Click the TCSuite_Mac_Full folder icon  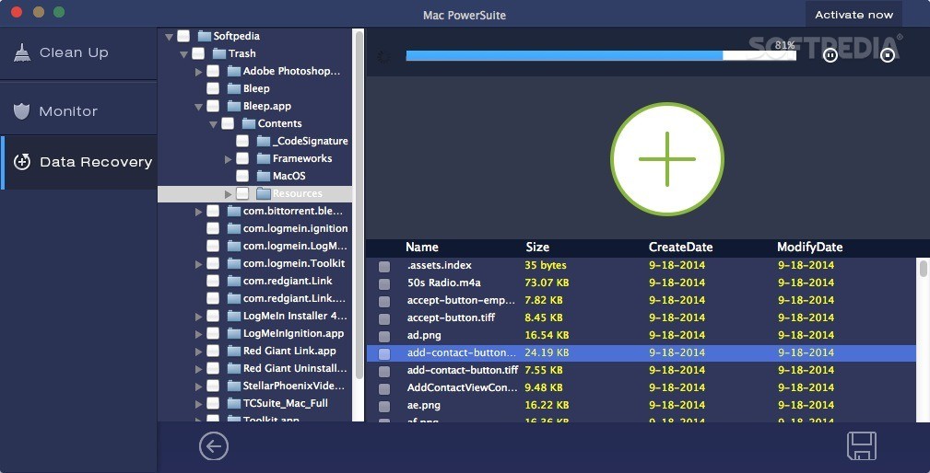point(234,403)
